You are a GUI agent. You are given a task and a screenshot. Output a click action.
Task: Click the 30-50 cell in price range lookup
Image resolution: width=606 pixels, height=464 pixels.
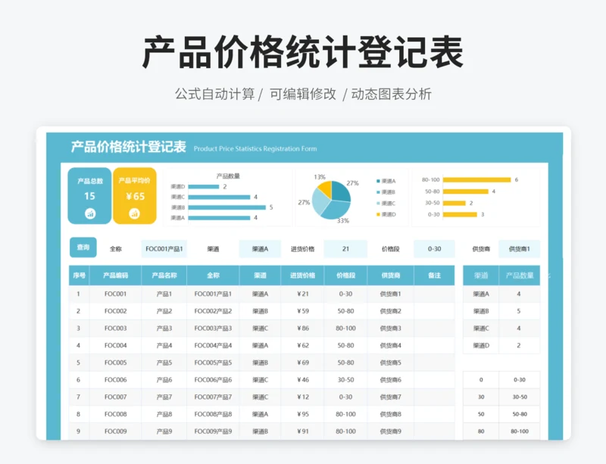pos(520,397)
